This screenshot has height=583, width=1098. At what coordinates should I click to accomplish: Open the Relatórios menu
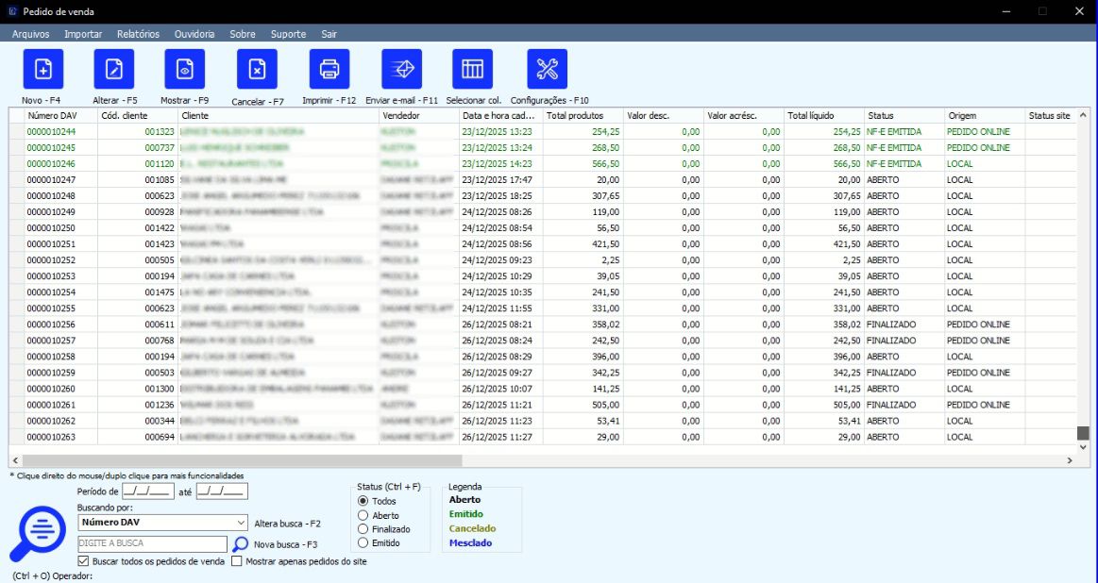click(x=138, y=34)
